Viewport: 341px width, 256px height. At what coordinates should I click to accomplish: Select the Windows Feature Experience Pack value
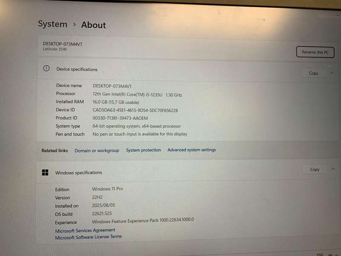click(x=143, y=221)
